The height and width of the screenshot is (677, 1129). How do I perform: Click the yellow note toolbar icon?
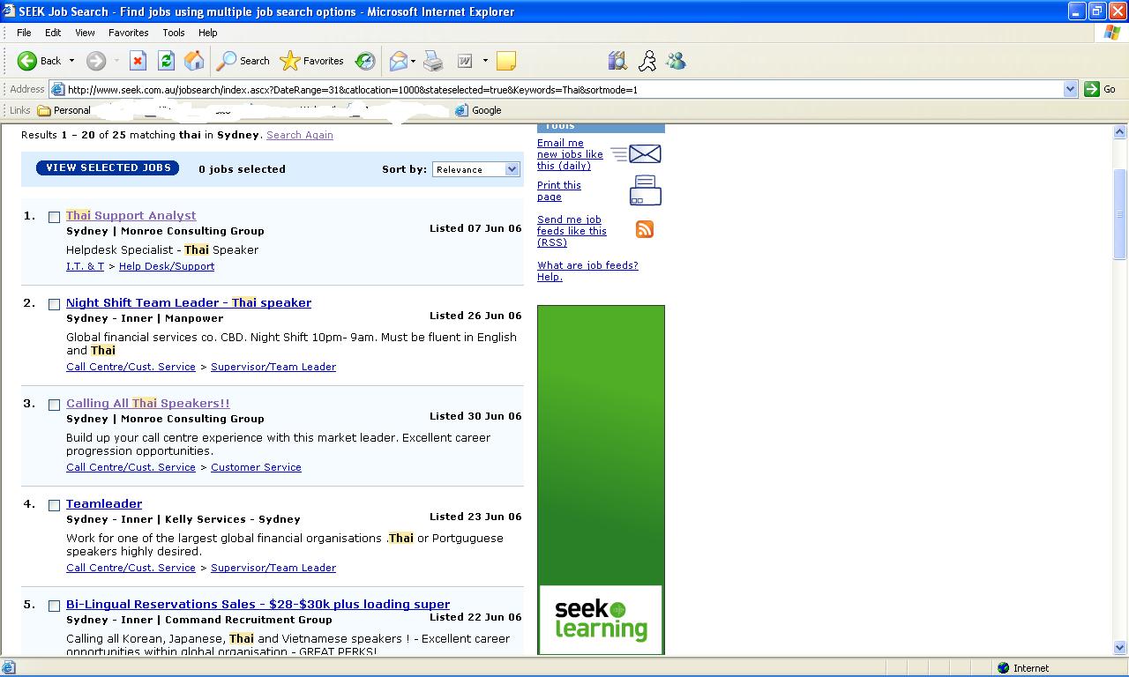[x=506, y=61]
